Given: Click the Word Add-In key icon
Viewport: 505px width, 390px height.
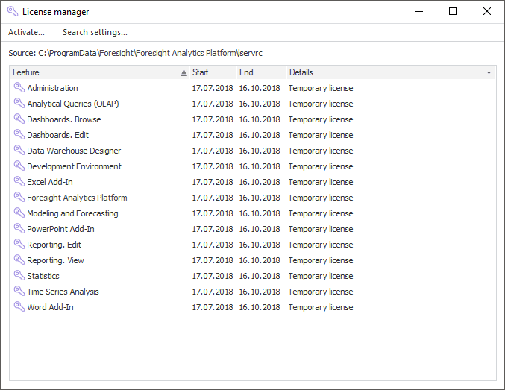Looking at the screenshot, I should (x=19, y=307).
